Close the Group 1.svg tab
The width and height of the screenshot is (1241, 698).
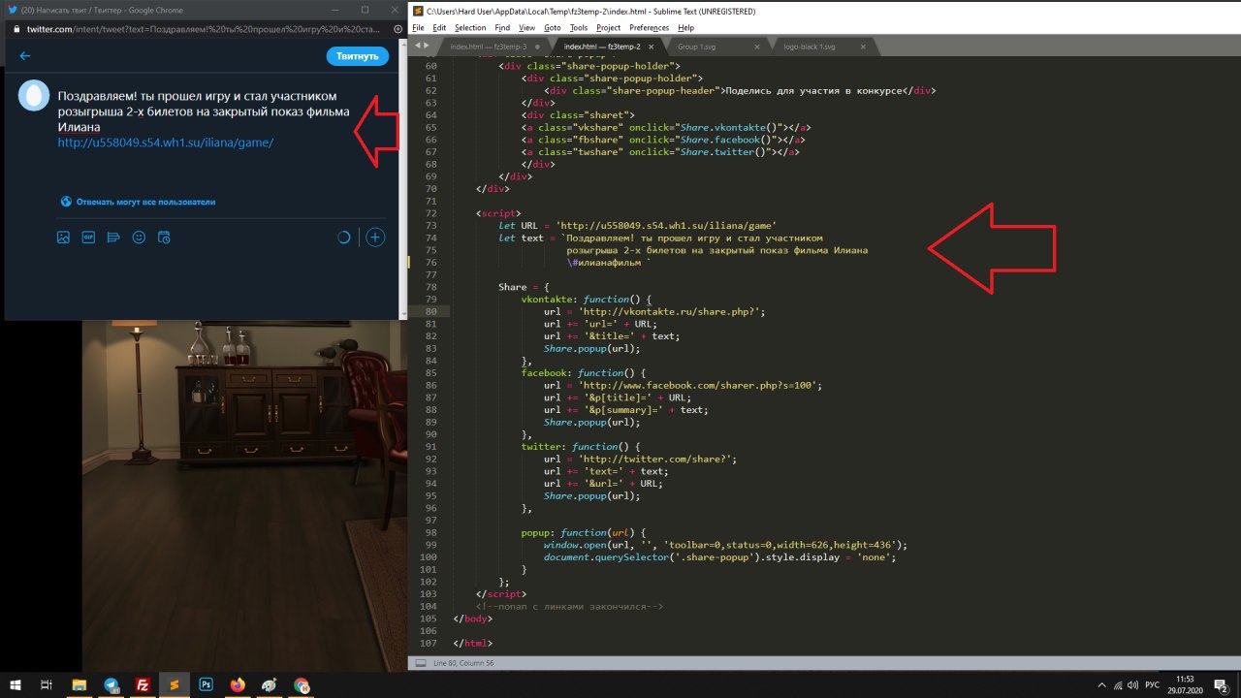755,47
